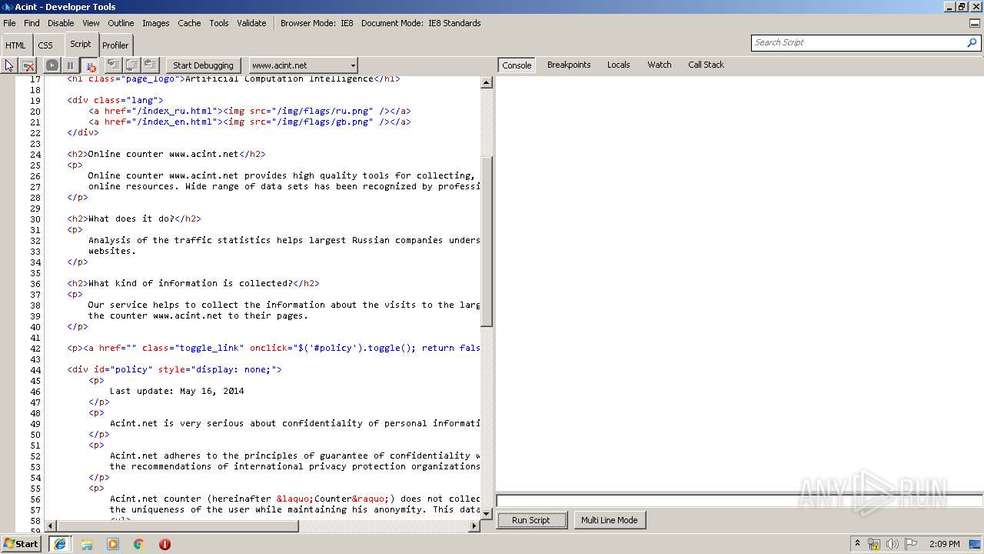Click the horizontal scrollbar right arrow

tap(474, 526)
